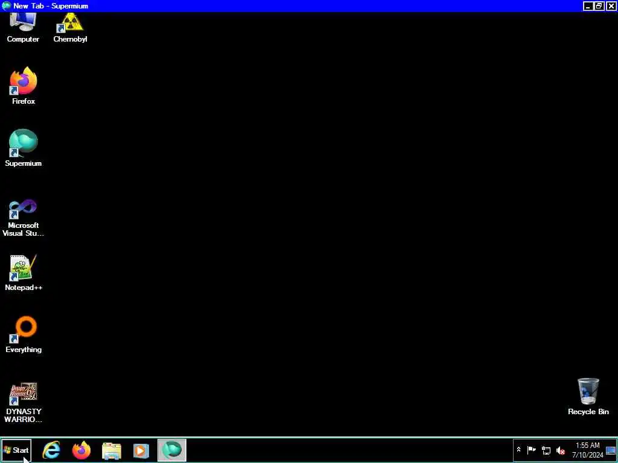618x463 pixels.
Task: Open the Chernobyl desktop shortcut
Action: [70, 28]
